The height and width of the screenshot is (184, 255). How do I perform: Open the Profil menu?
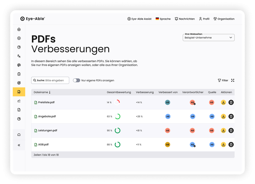click(204, 19)
